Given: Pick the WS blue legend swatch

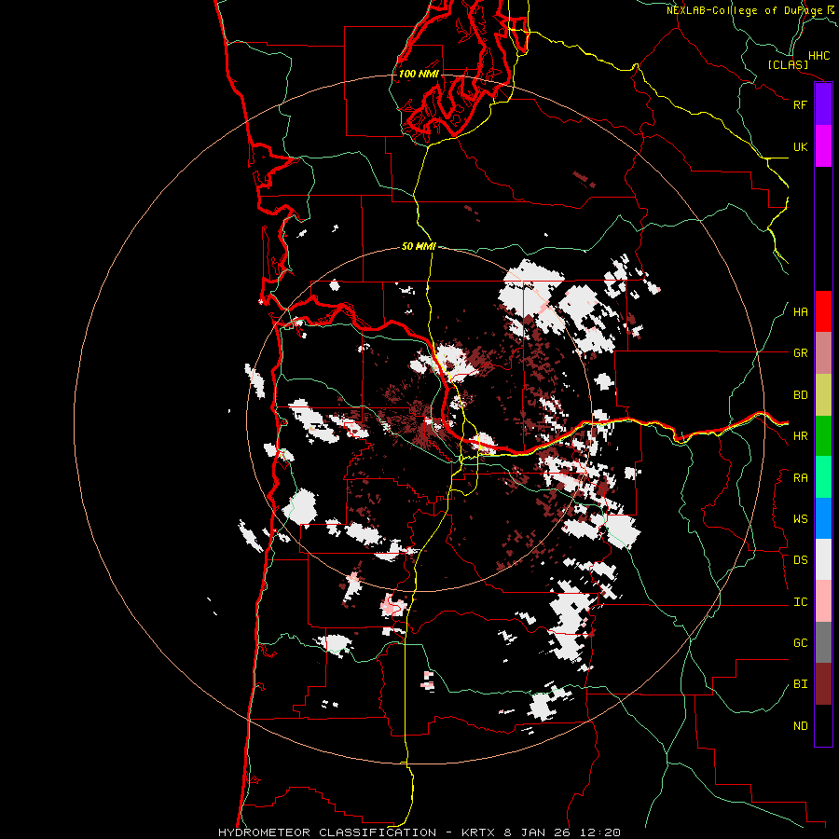Looking at the screenshot, I should (823, 518).
